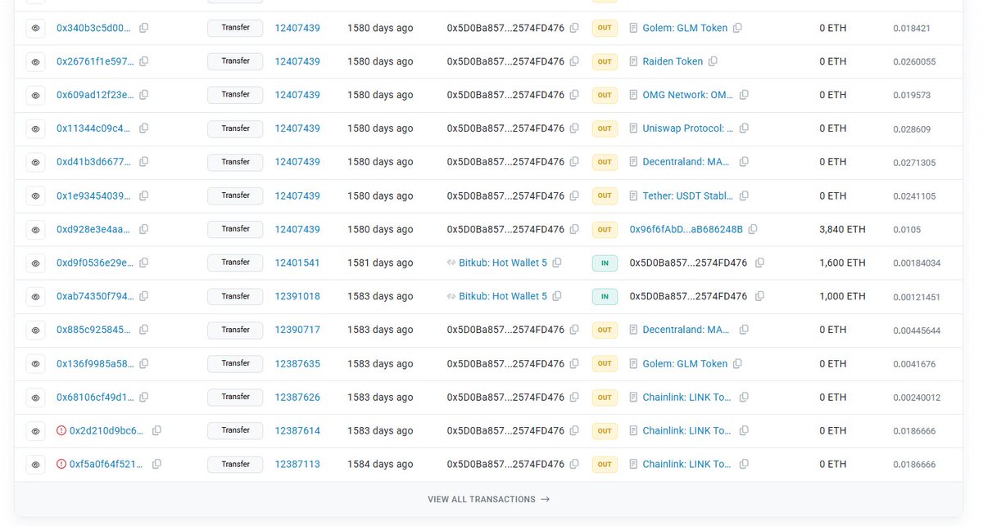Image resolution: width=983 pixels, height=526 pixels.
Task: Copy hash of failed transaction 0x2d210d9bc6
Action: [156, 430]
